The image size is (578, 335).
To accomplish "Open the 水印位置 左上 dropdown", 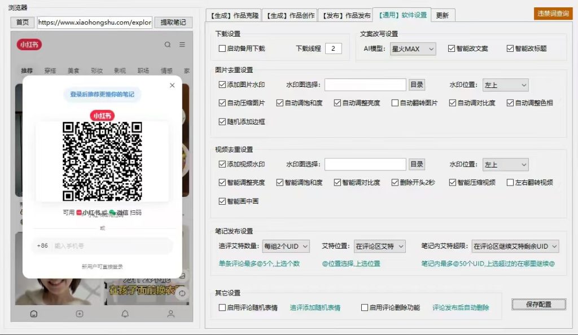I will pos(505,84).
